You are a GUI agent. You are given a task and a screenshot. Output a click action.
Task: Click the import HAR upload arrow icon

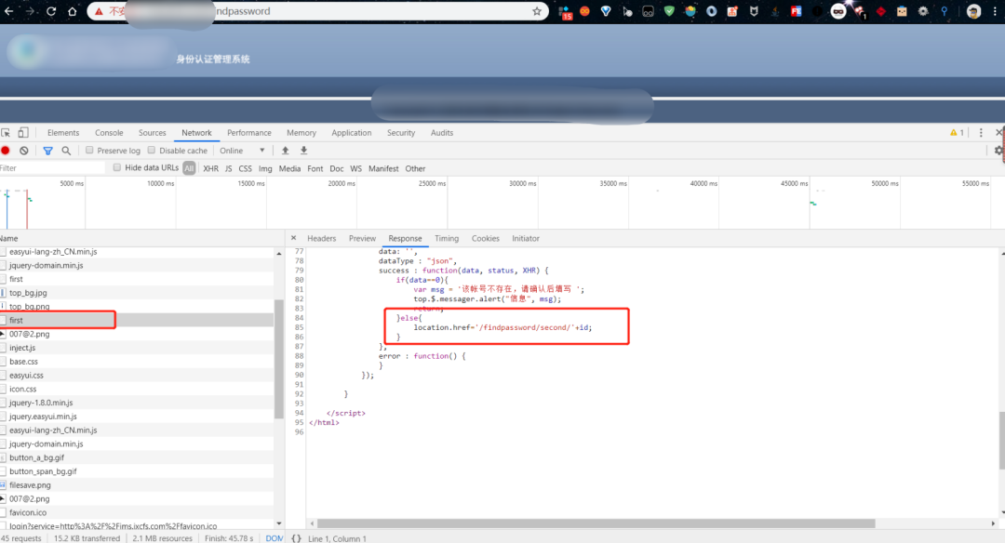click(286, 151)
